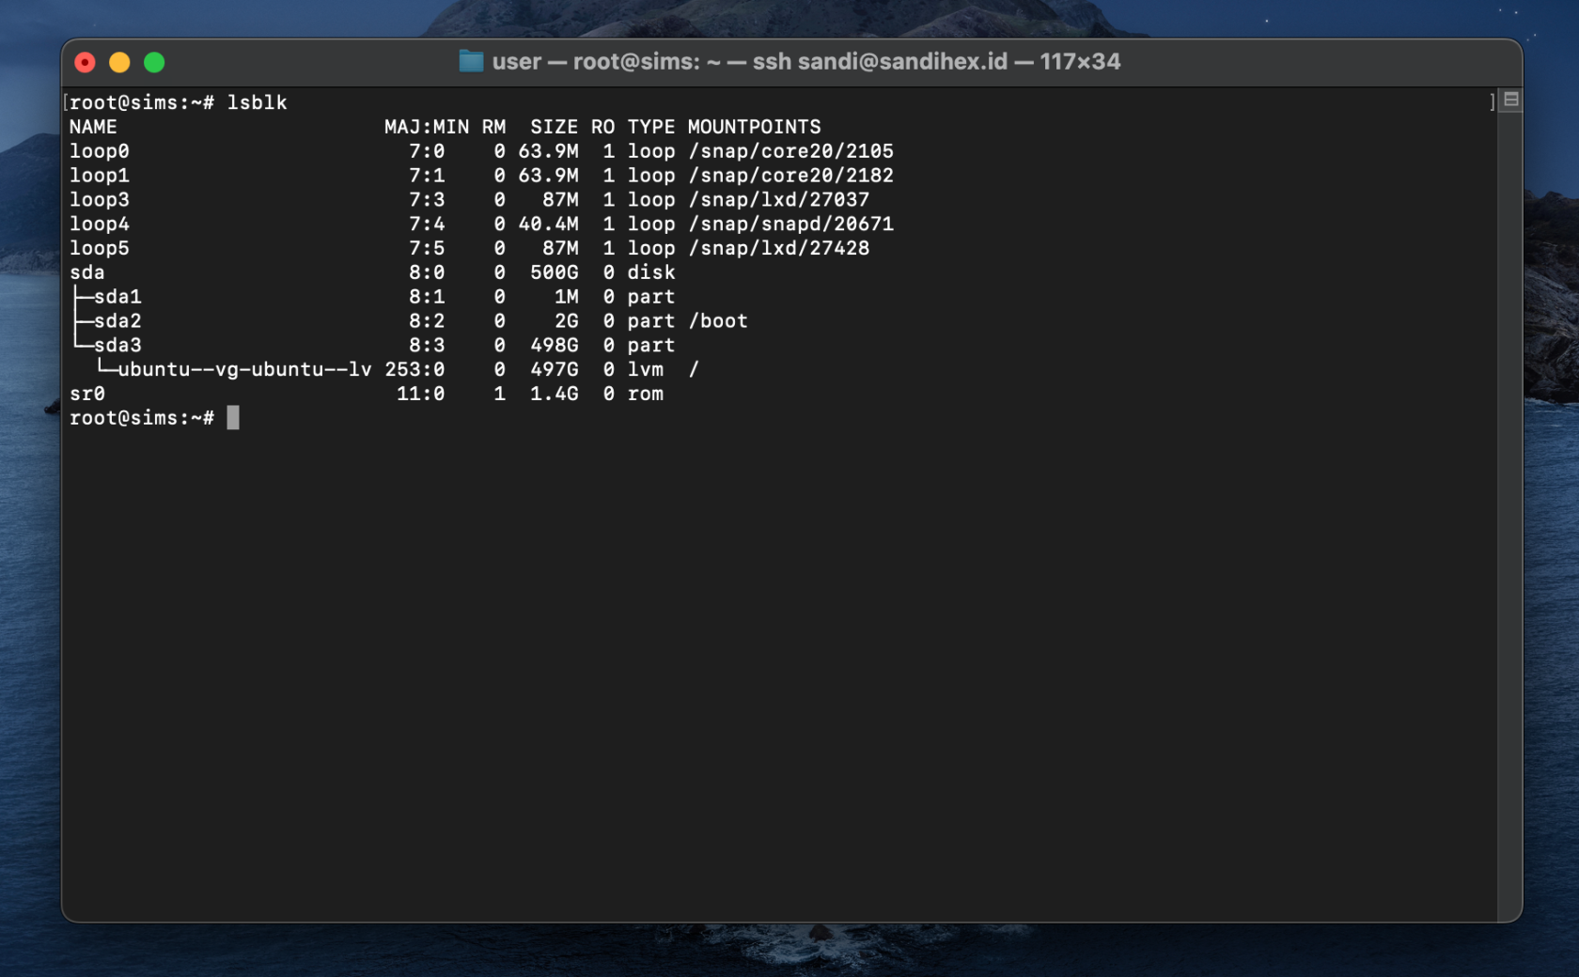Image resolution: width=1579 pixels, height=977 pixels.
Task: Click the 'disk' type entry
Action: (x=651, y=272)
